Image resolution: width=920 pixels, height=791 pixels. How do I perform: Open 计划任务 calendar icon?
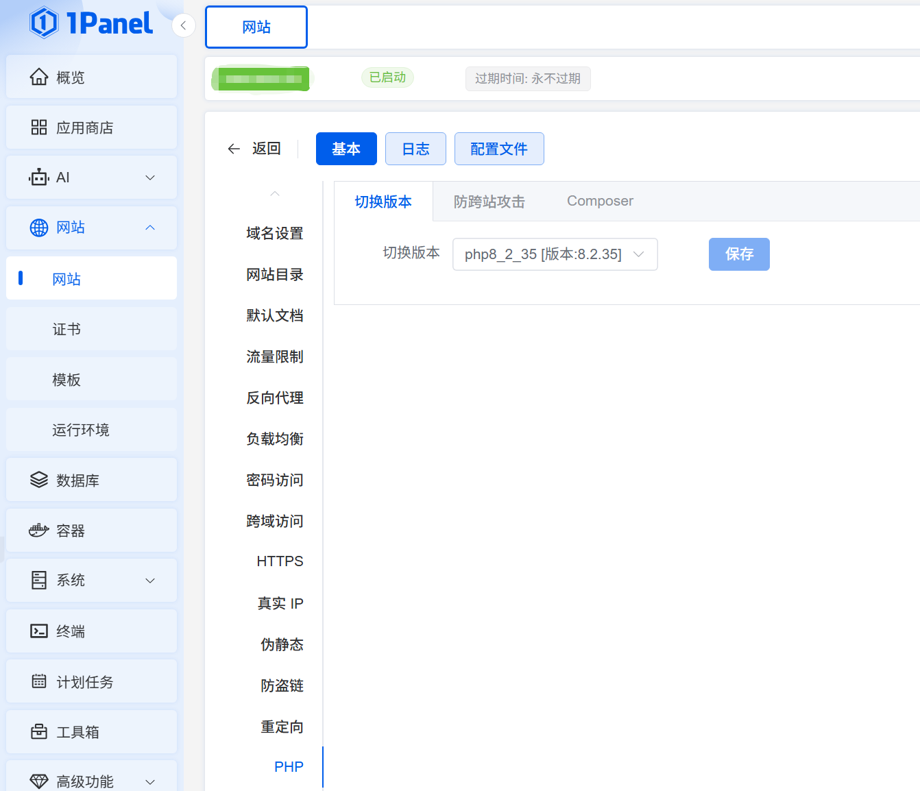tap(39, 681)
